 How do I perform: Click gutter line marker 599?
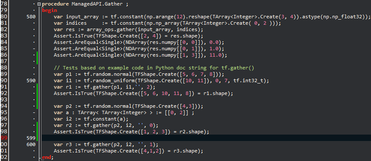31,138
